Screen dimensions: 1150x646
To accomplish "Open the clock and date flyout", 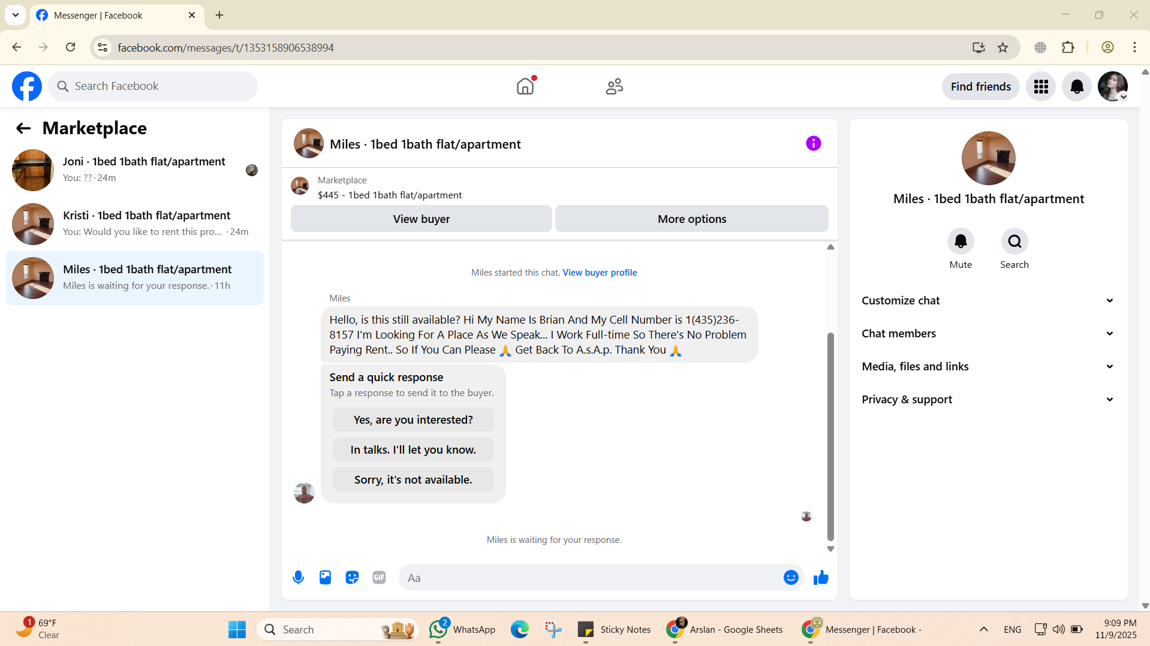I will tap(1116, 630).
